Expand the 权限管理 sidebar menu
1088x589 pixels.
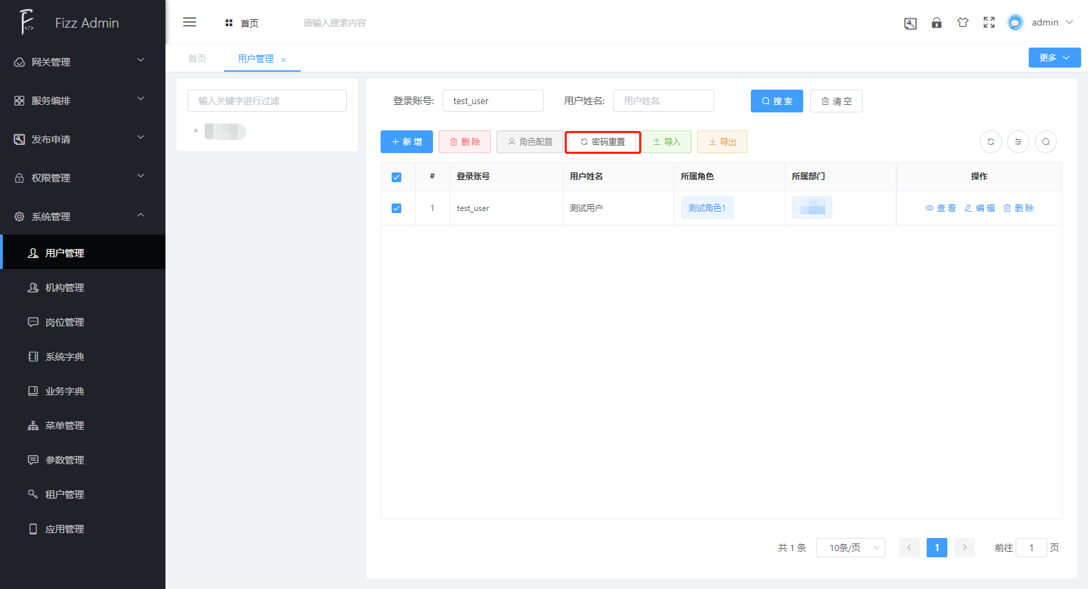[83, 178]
